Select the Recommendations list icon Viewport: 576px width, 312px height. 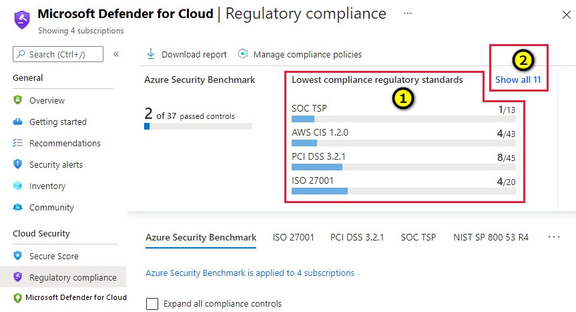[18, 143]
